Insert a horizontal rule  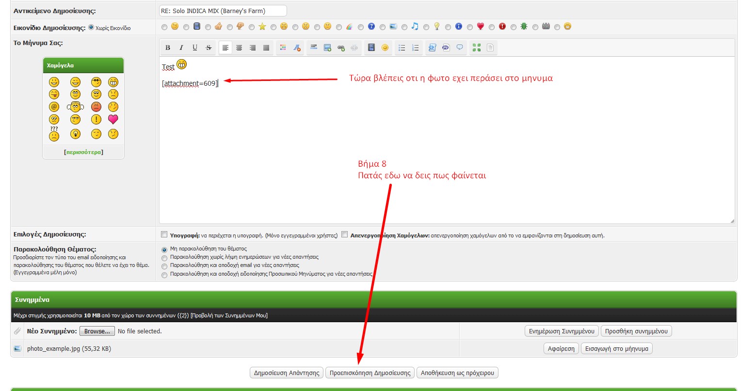click(314, 47)
